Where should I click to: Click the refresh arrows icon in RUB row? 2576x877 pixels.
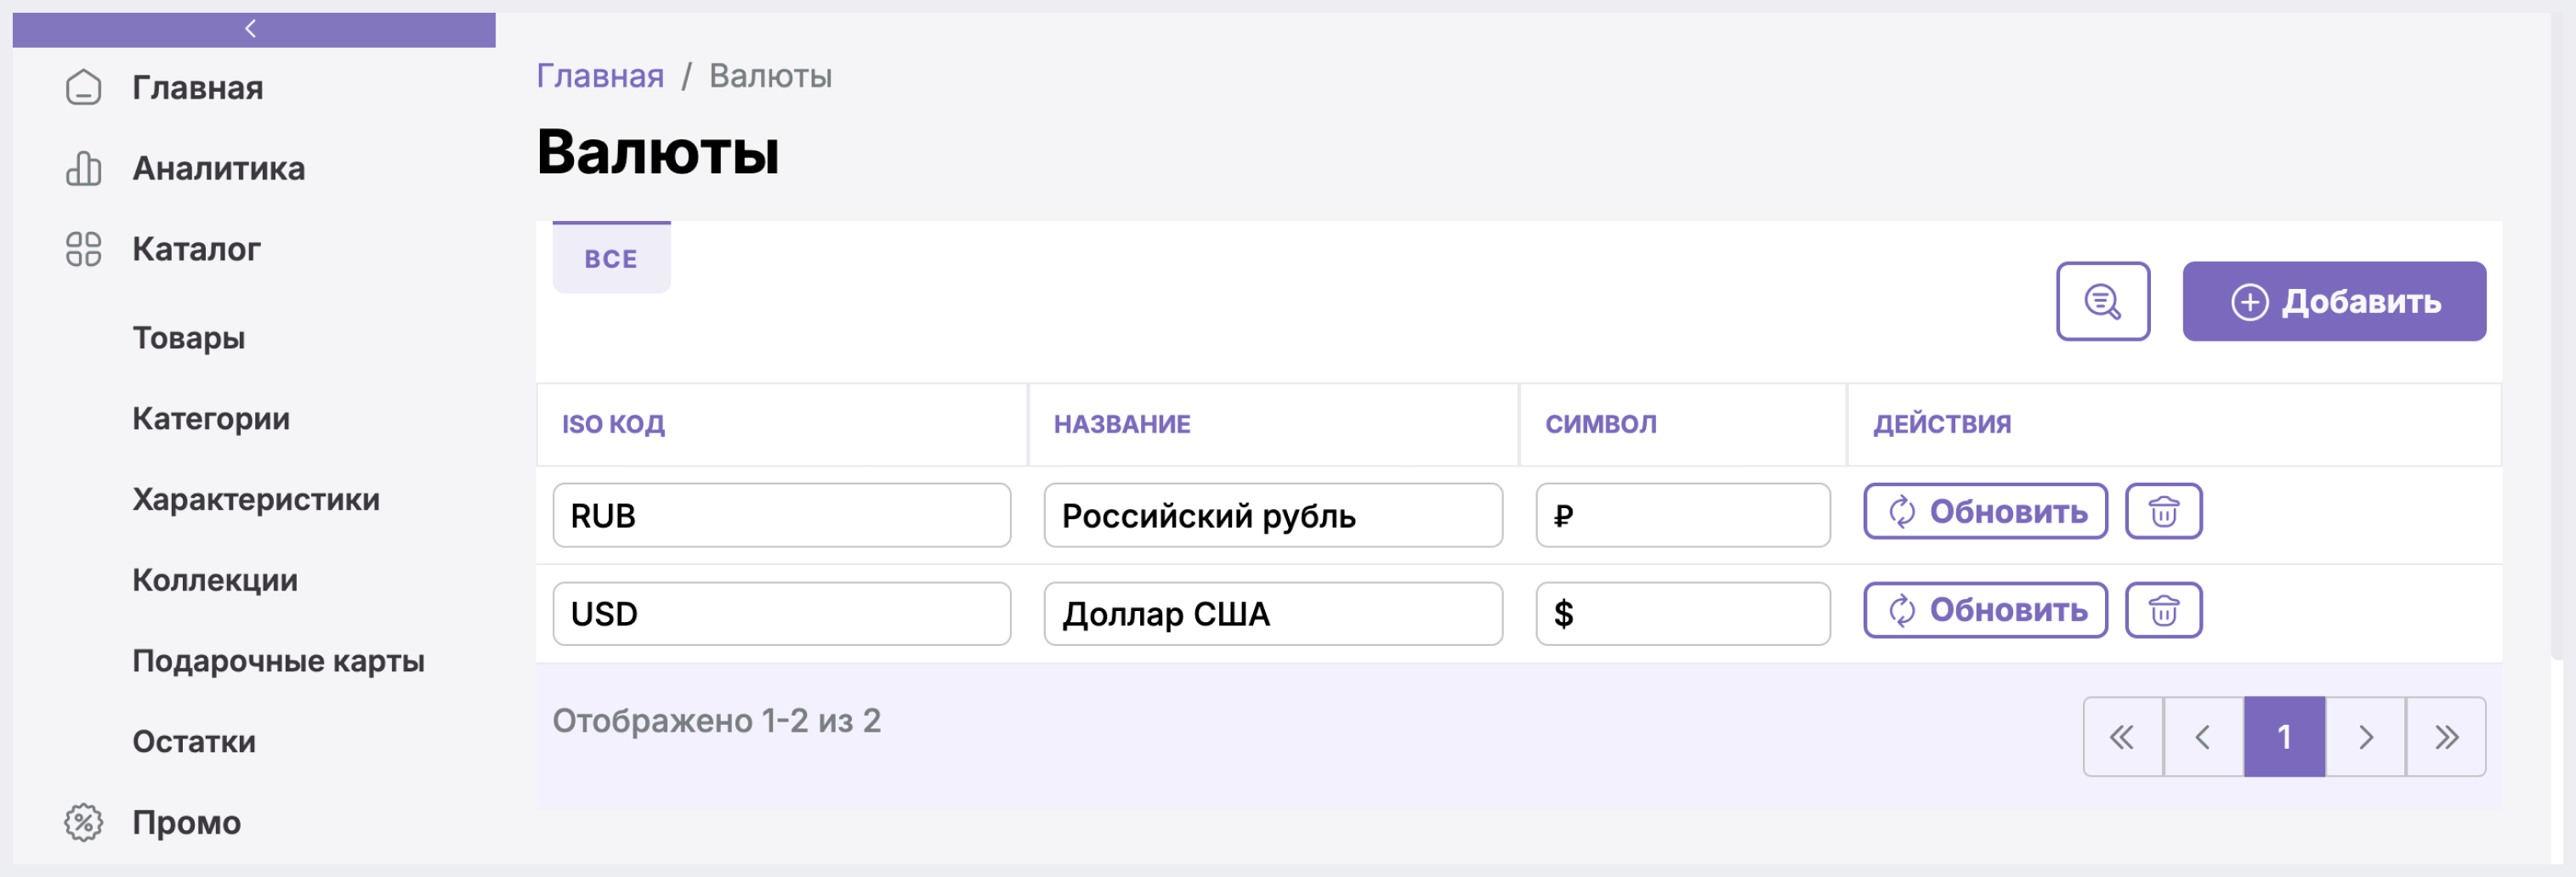click(x=1901, y=512)
